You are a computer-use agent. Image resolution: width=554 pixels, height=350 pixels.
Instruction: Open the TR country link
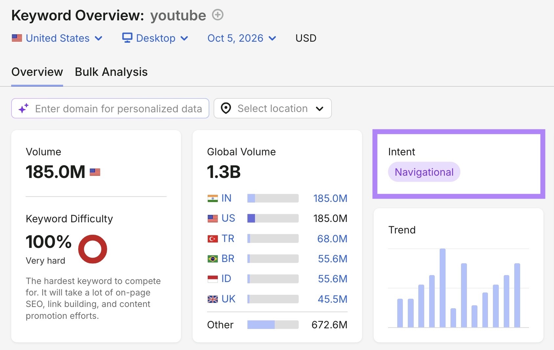(x=228, y=238)
